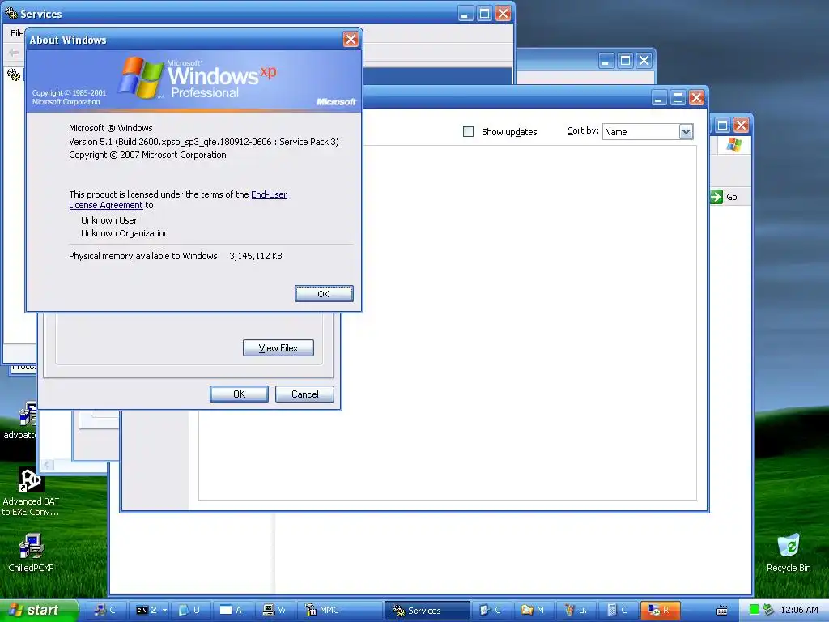Select Advanced BAT to EXE Converter icon
This screenshot has width=829, height=622.
pyautogui.click(x=30, y=492)
